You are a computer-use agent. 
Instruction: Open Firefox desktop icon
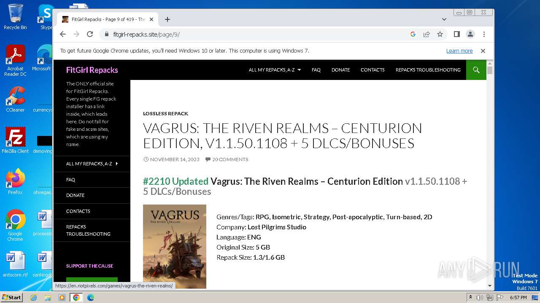click(x=15, y=182)
